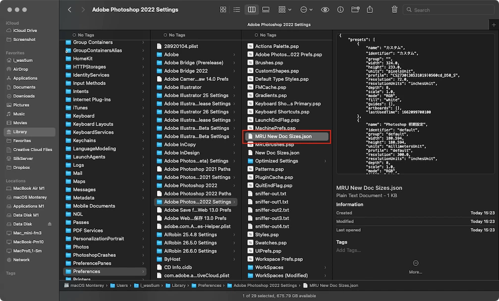Viewport: 499px width, 301px height.
Task: Click No Tags header in first column
Action: [x=83, y=35]
